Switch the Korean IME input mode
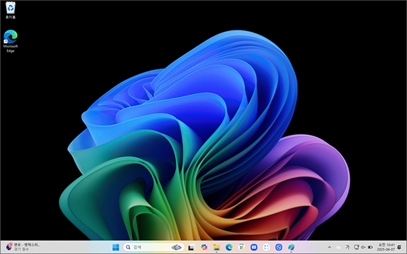This screenshot has height=254, width=407. point(347,247)
